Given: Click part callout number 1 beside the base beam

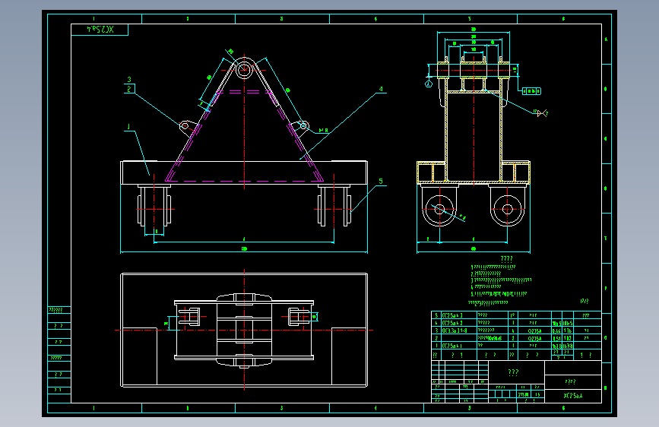Looking at the screenshot, I should (128, 127).
